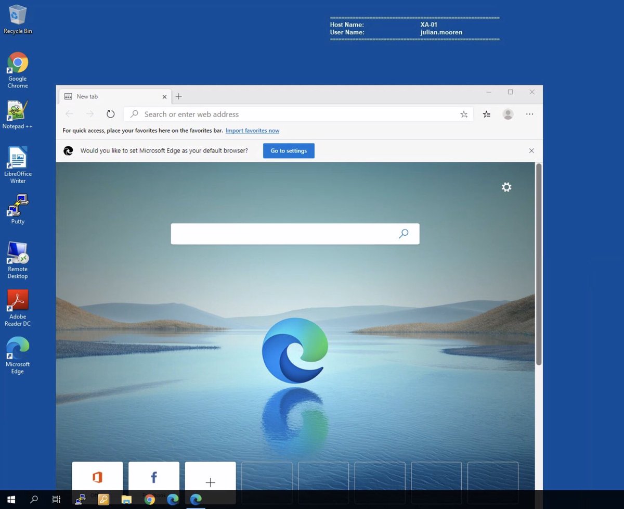This screenshot has width=624, height=509.
Task: Open Edge Settings and more menu
Action: pyautogui.click(x=530, y=114)
